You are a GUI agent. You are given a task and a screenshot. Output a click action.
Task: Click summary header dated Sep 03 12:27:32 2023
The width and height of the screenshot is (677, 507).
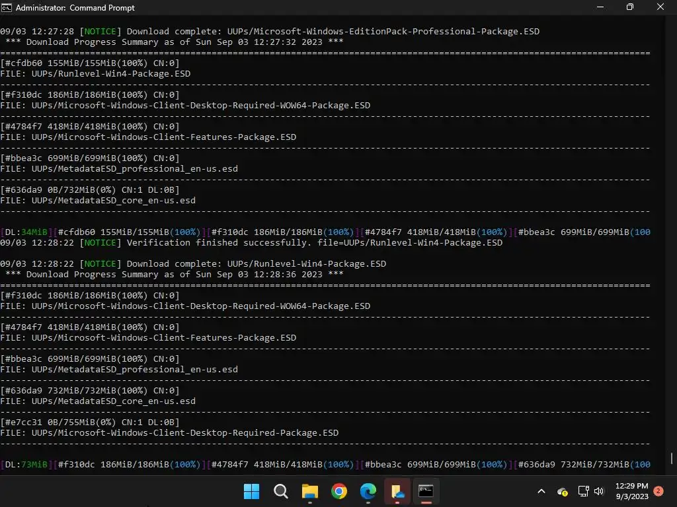175,42
